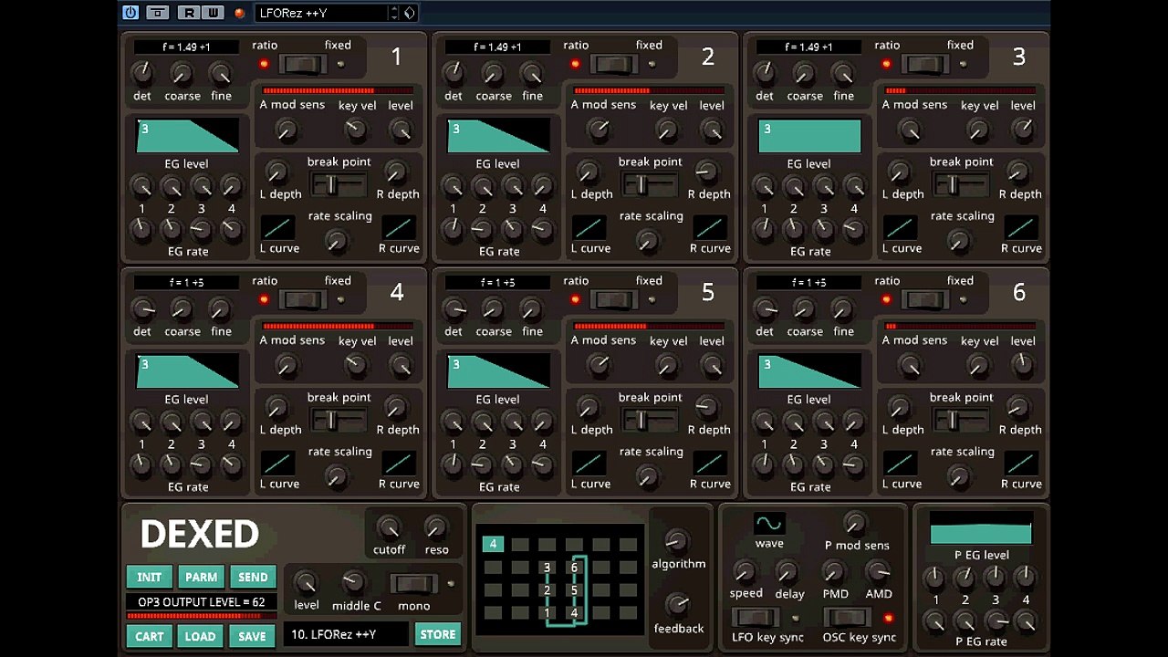Click operator 3 fine knob
The width and height of the screenshot is (1168, 657).
(x=843, y=73)
